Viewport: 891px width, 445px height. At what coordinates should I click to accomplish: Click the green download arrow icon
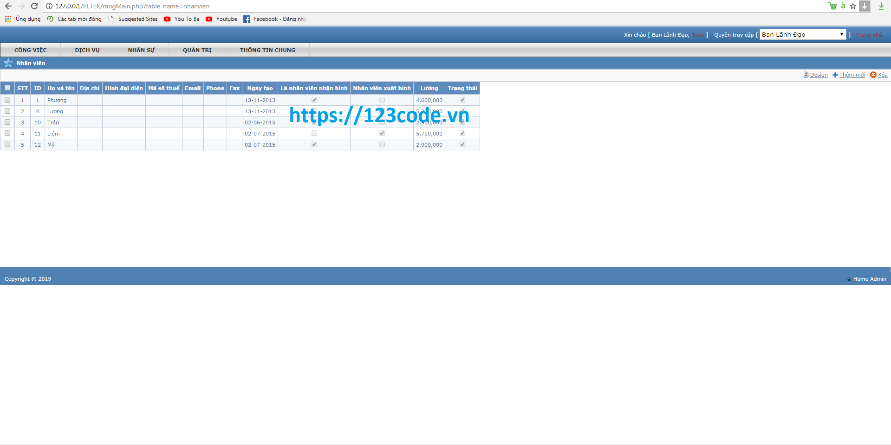(x=881, y=6)
